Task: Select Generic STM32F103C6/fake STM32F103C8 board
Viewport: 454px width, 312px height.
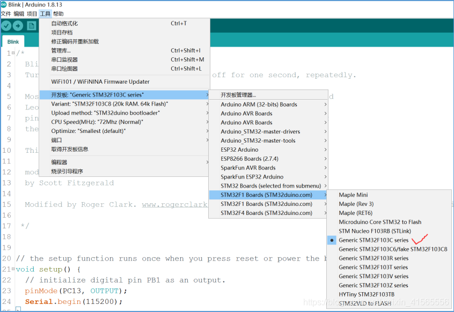Action: pos(389,249)
